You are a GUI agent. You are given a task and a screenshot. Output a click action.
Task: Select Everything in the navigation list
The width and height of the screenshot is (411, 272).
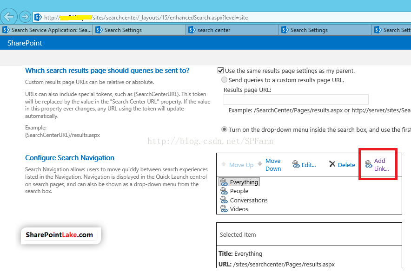pos(244,182)
